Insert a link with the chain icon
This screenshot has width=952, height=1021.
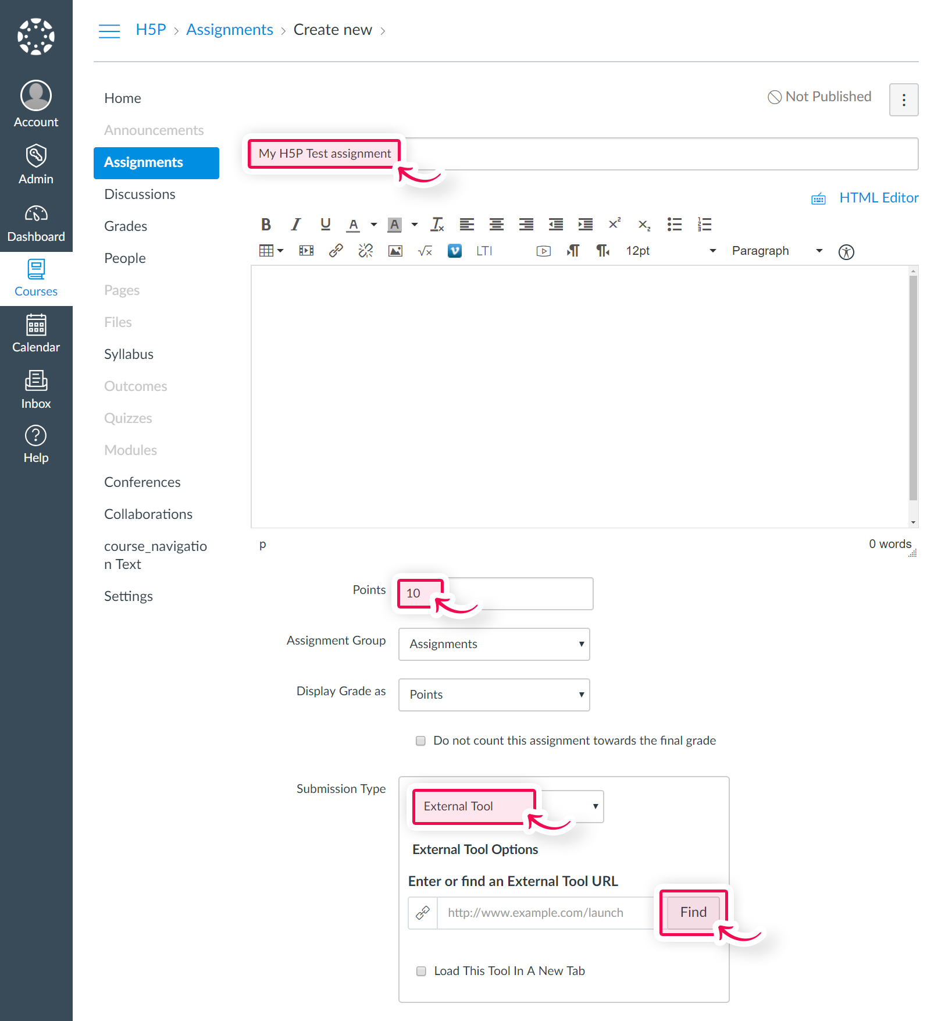tap(336, 251)
